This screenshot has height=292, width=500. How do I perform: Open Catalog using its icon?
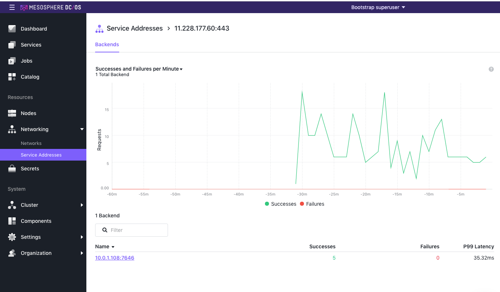tap(12, 77)
